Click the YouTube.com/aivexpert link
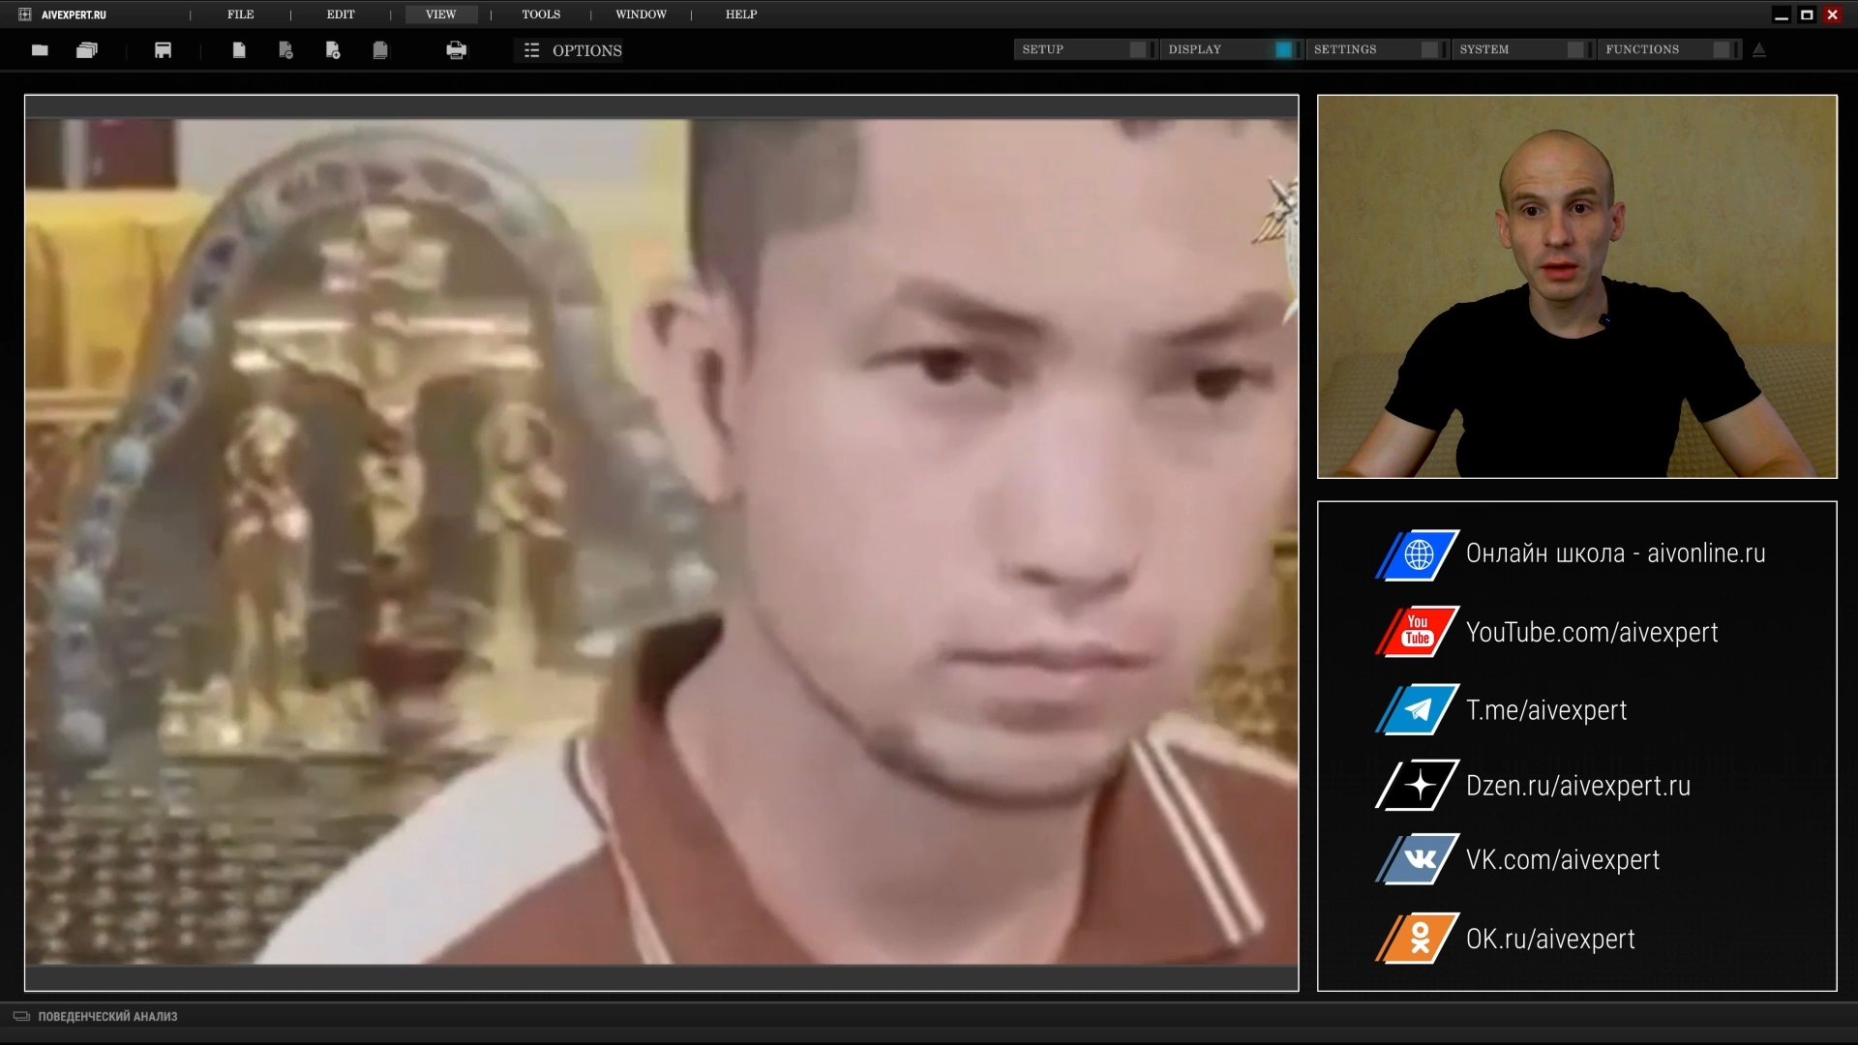This screenshot has width=1858, height=1045. click(x=1591, y=632)
